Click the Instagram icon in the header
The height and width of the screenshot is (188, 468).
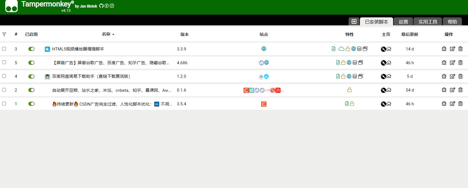(112, 6)
